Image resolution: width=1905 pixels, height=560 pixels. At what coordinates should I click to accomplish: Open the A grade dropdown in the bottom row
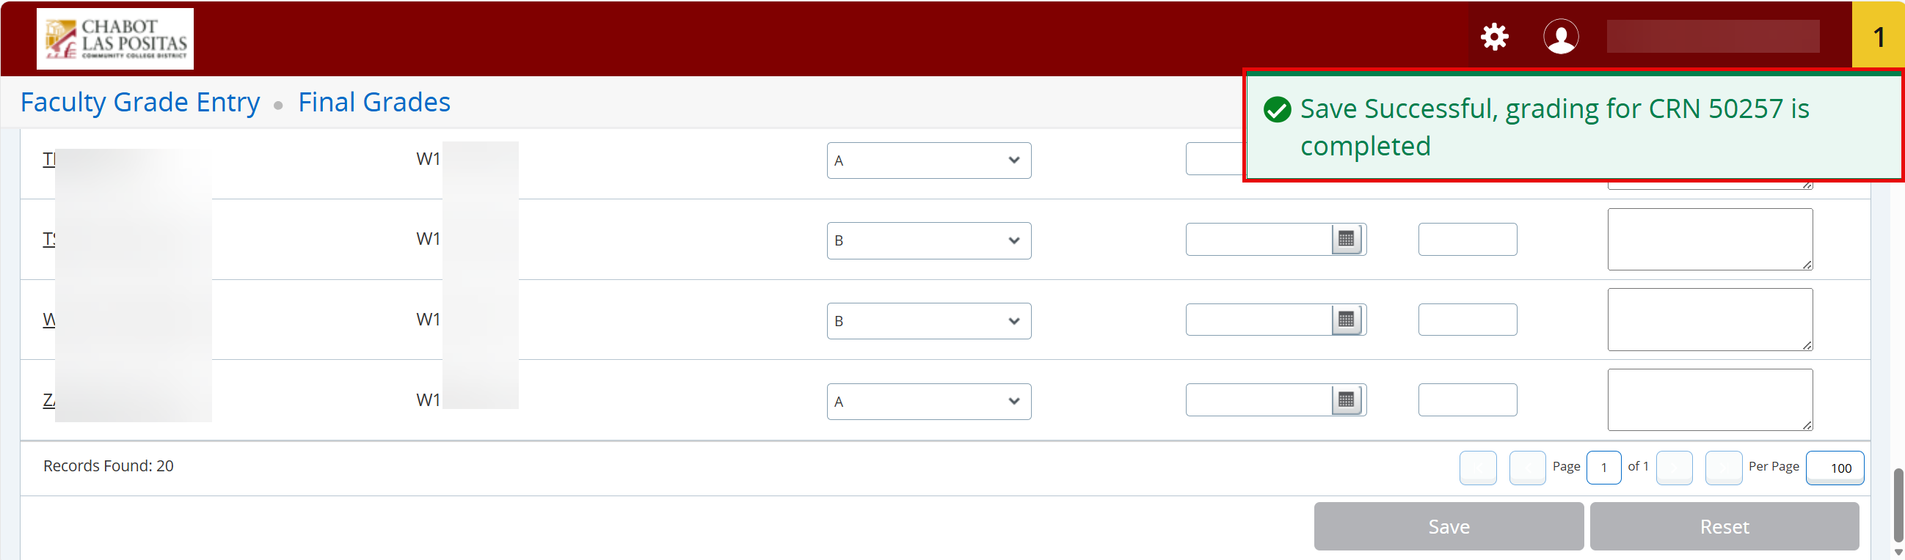928,401
